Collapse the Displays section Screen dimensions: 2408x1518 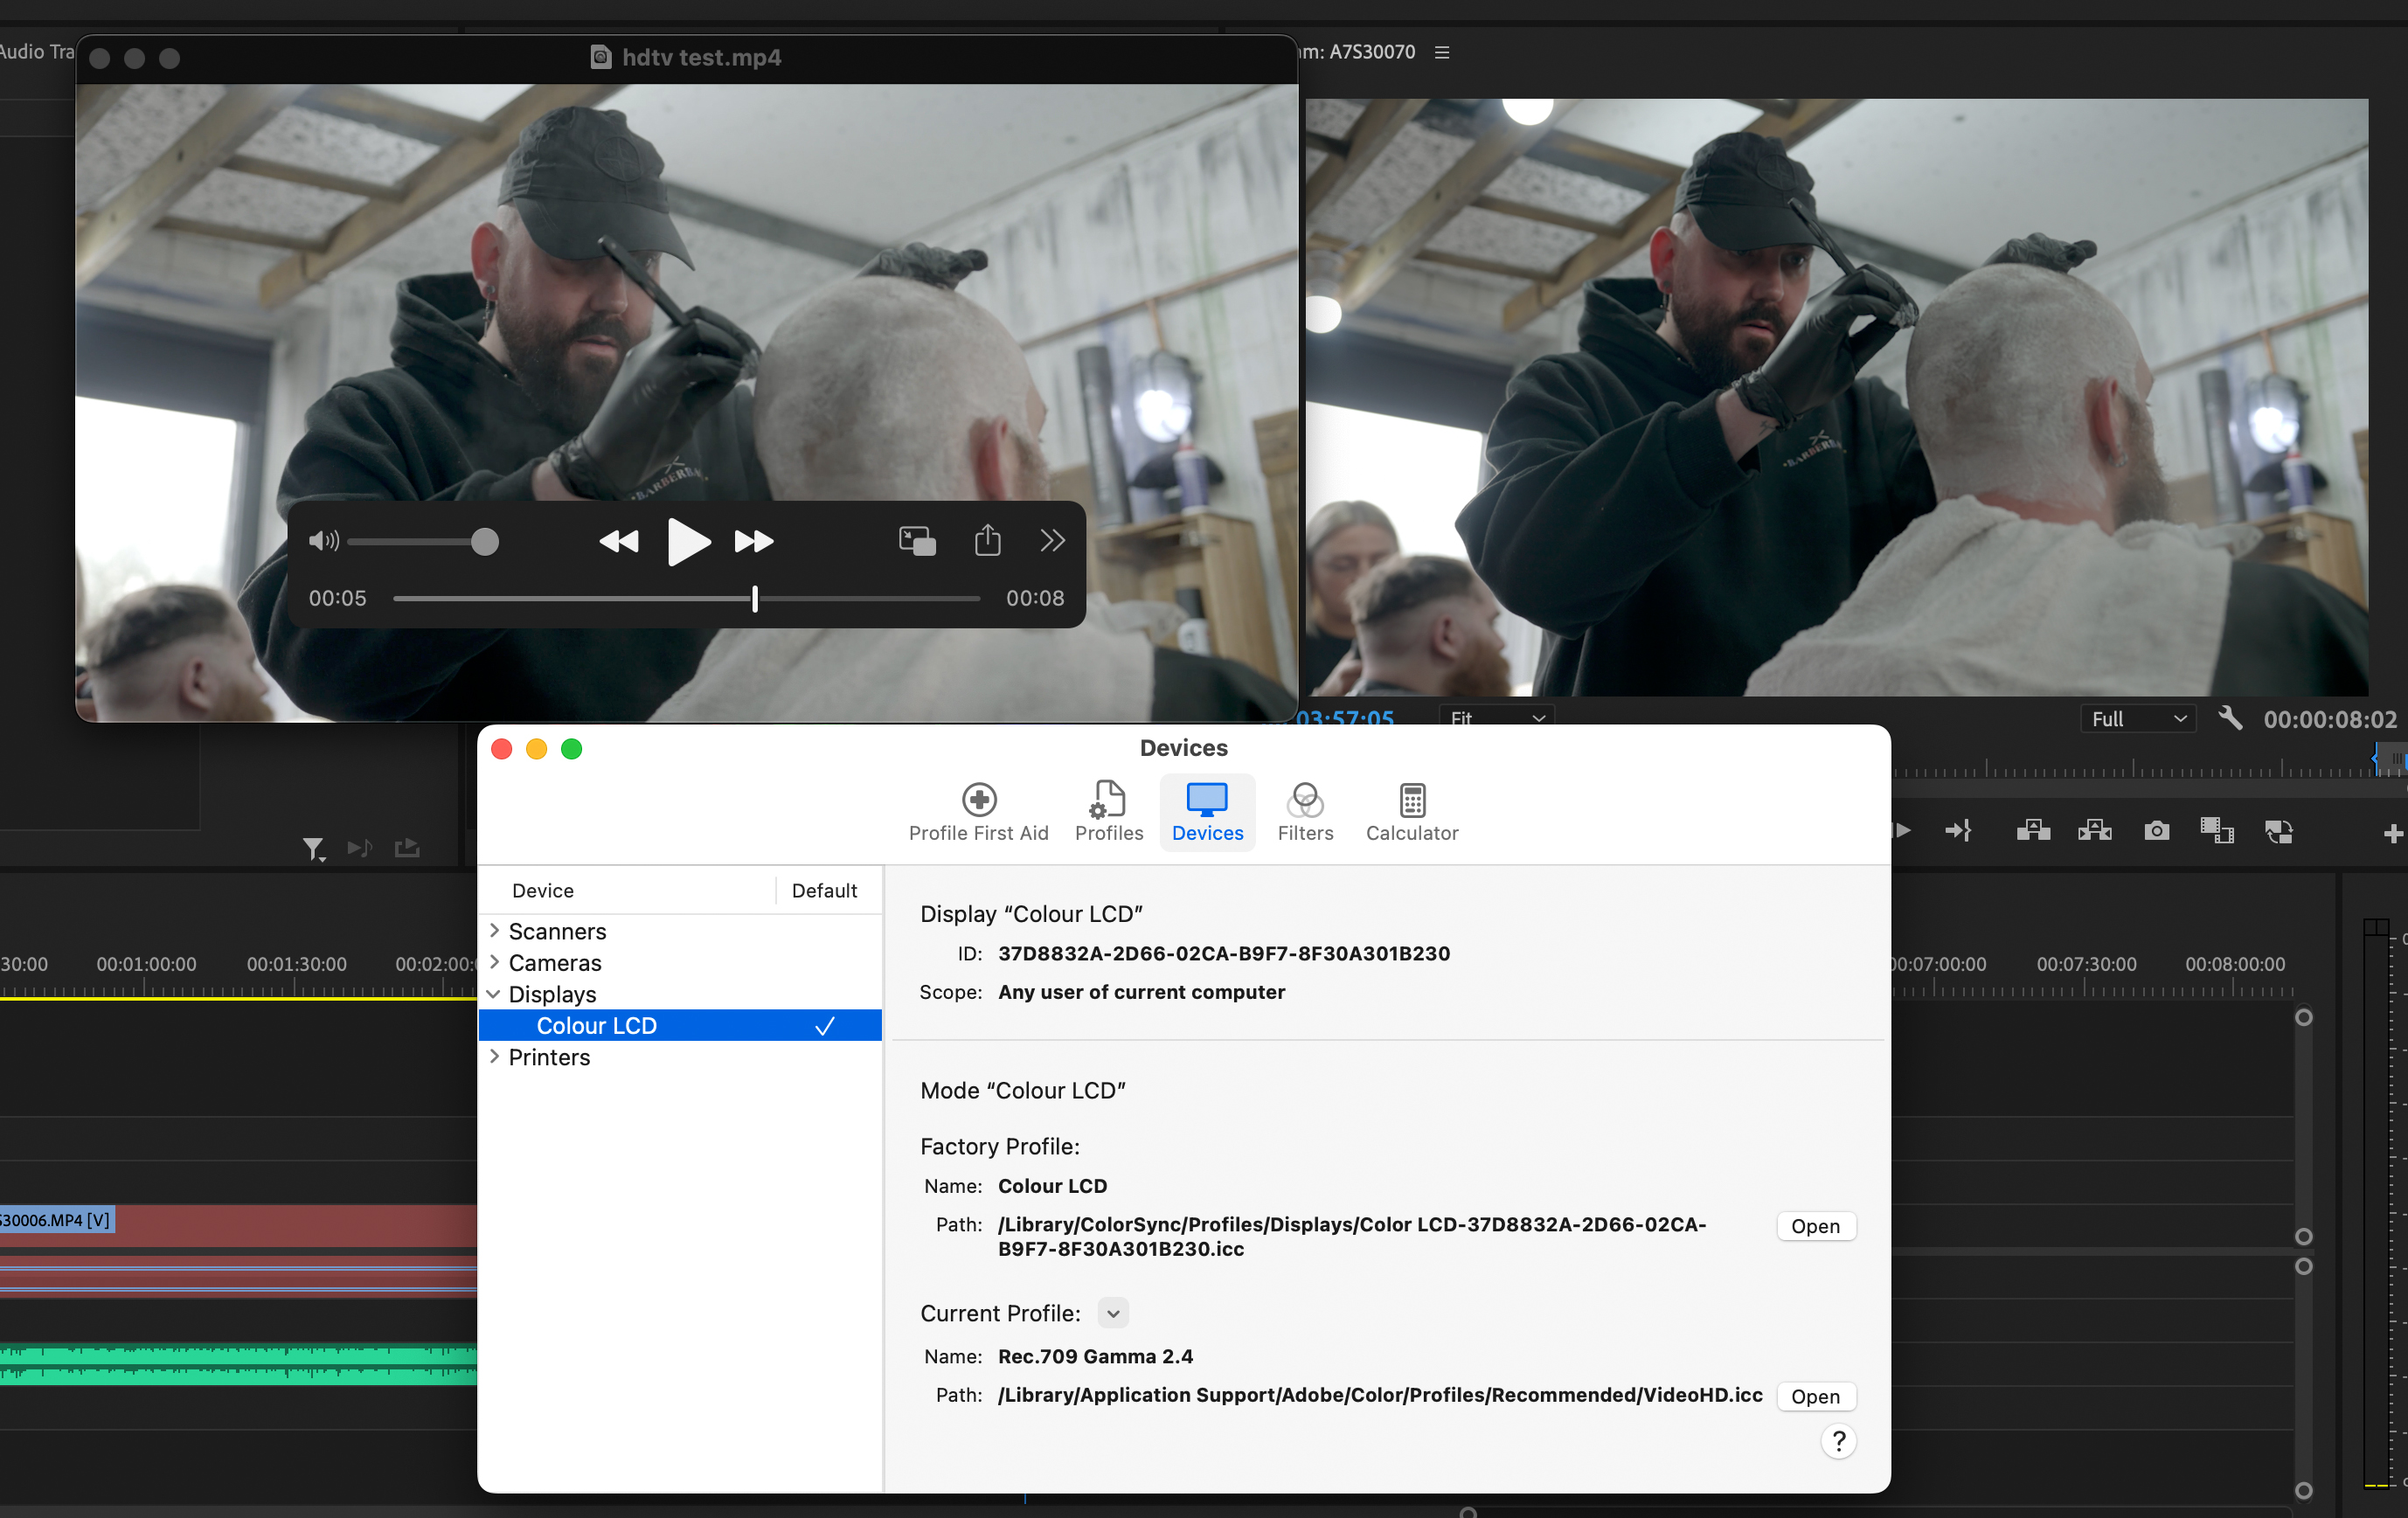click(x=496, y=994)
